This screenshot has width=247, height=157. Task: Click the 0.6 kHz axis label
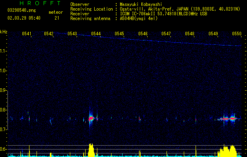tap(3, 149)
